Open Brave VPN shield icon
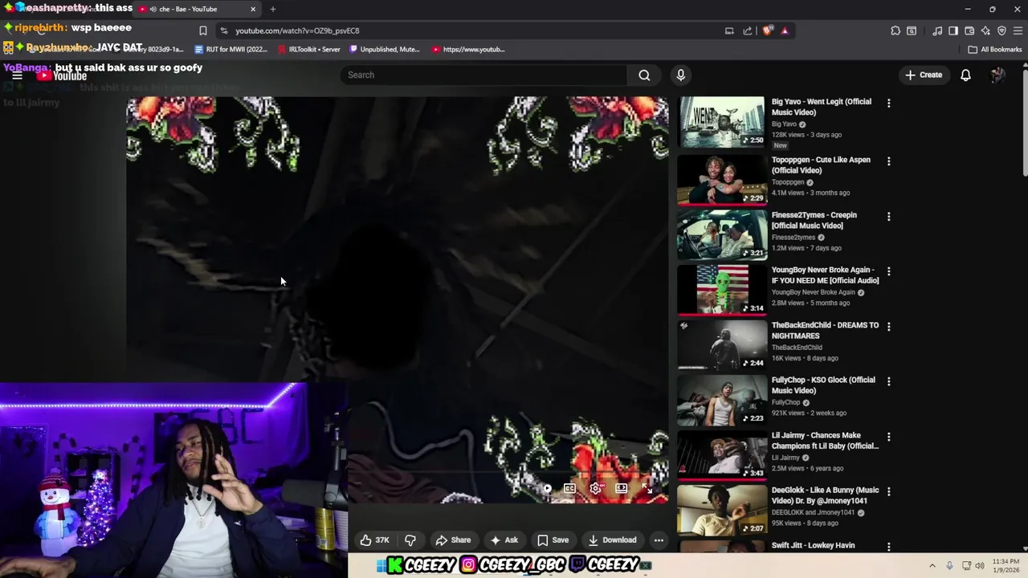 pos(1001,31)
